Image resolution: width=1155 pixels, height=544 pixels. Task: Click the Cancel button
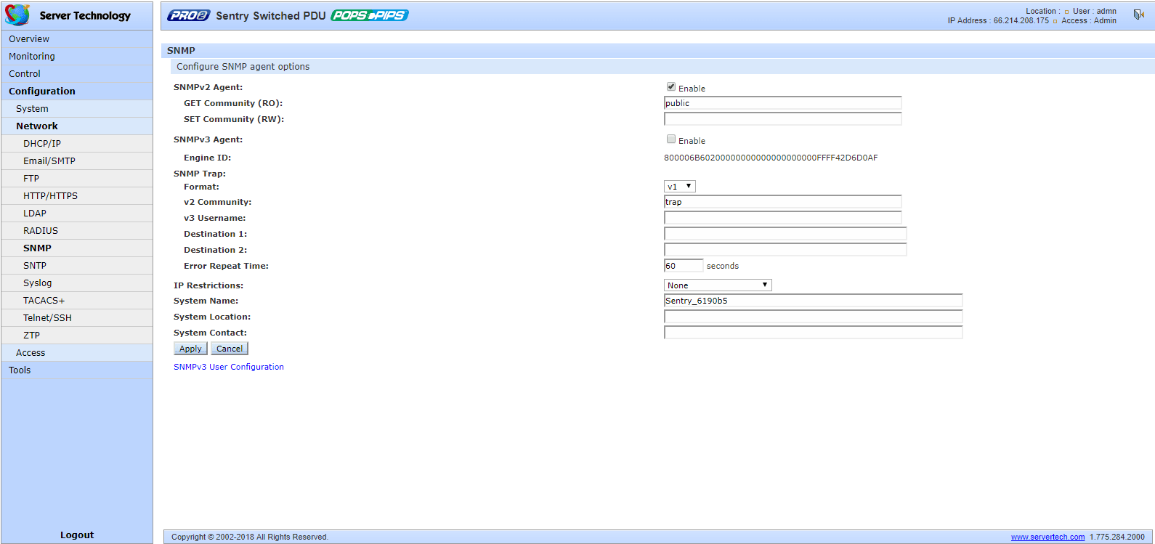[230, 349]
